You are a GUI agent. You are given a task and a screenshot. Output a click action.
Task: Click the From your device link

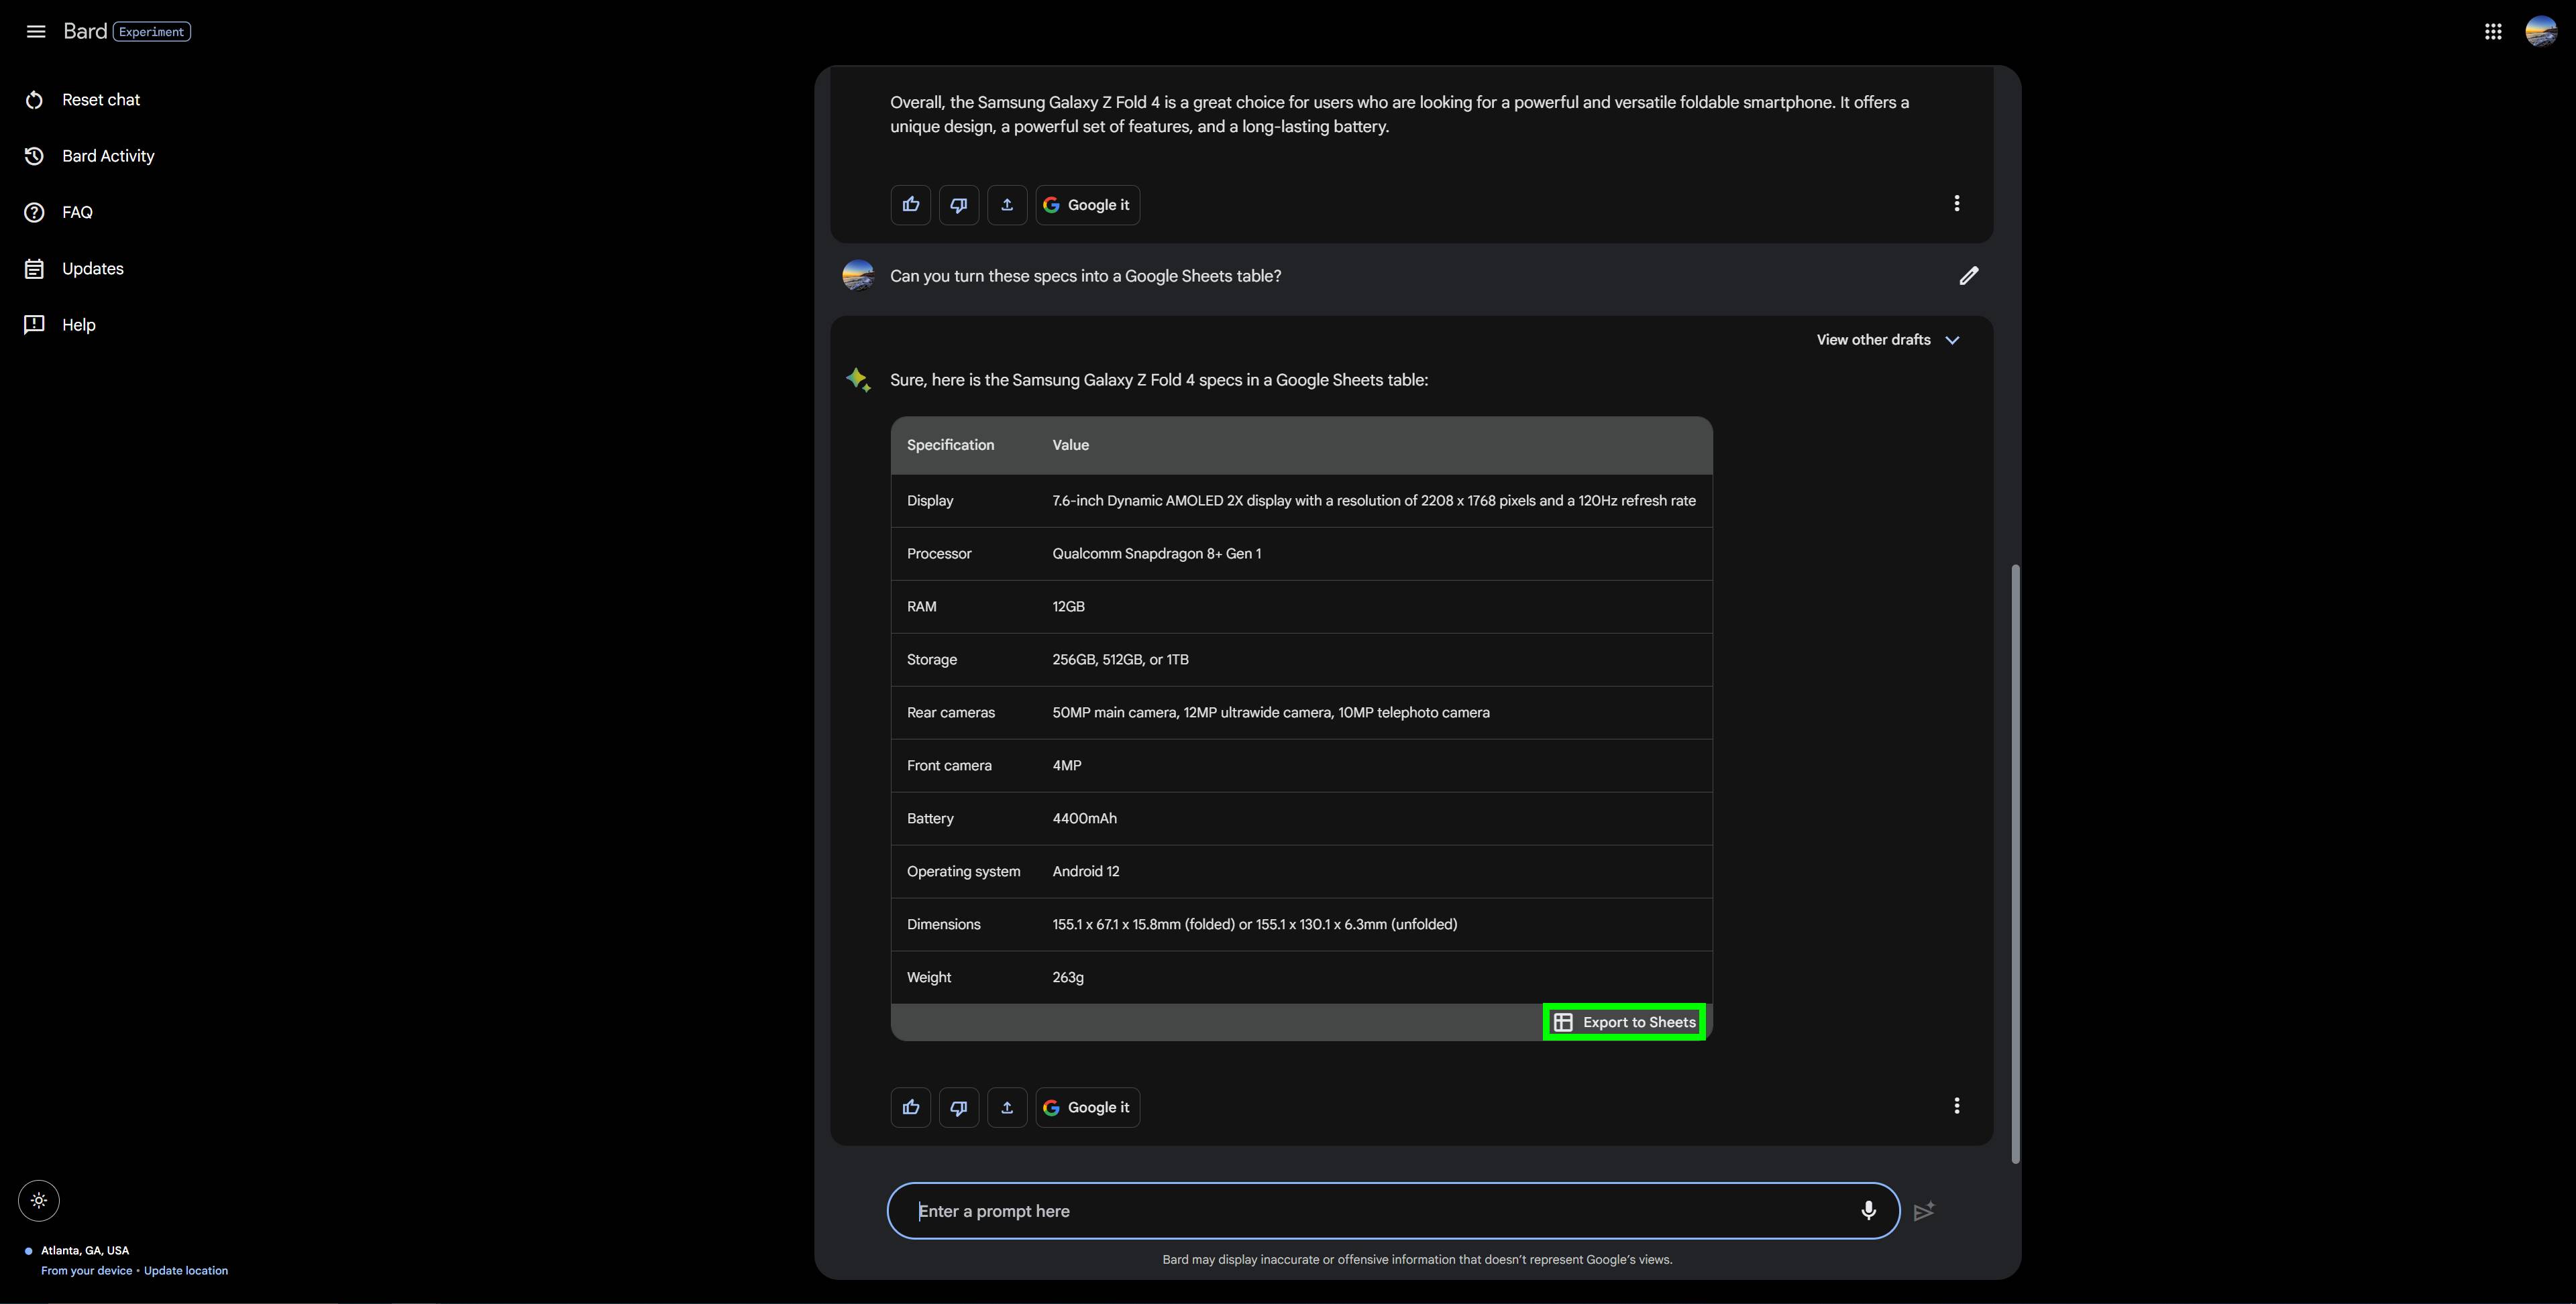(x=86, y=1271)
